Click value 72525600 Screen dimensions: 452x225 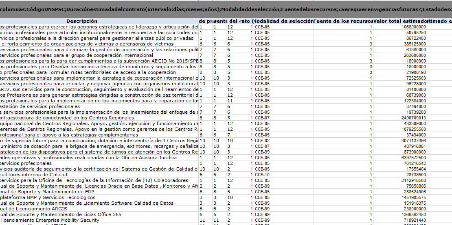[x=400, y=78]
